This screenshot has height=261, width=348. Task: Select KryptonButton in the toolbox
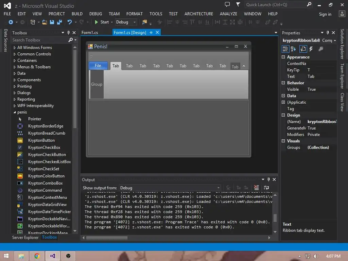41,140
